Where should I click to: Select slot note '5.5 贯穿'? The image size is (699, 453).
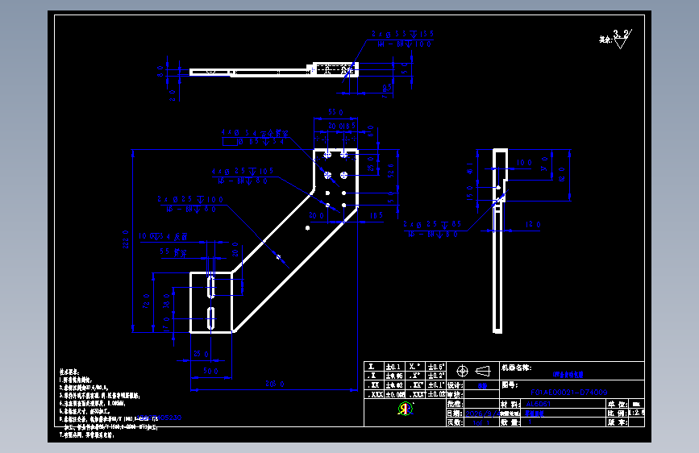pos(173,252)
